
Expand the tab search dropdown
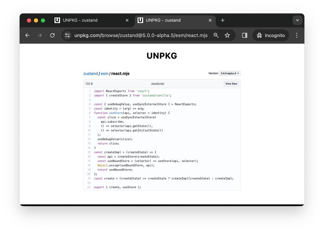(x=297, y=20)
